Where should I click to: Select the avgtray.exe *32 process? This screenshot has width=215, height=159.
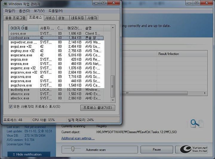pyautogui.click(x=56, y=51)
